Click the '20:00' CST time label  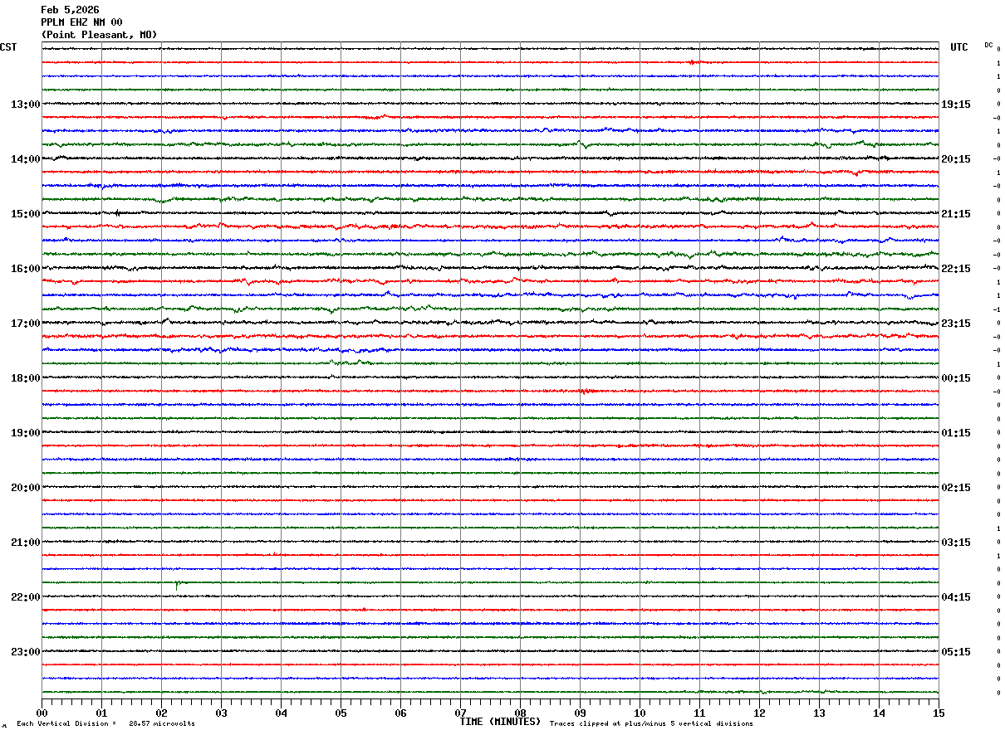pos(25,488)
